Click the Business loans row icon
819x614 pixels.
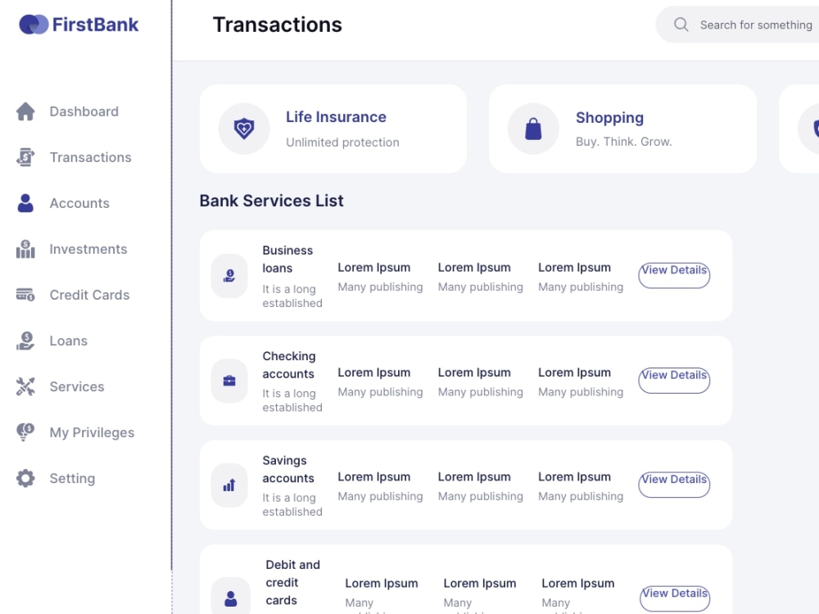coord(229,276)
